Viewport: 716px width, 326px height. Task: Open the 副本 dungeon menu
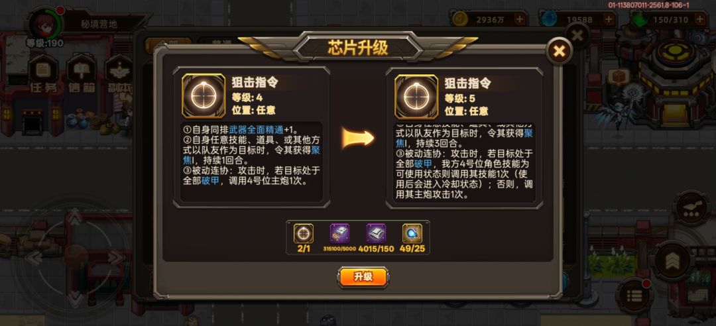(x=119, y=75)
